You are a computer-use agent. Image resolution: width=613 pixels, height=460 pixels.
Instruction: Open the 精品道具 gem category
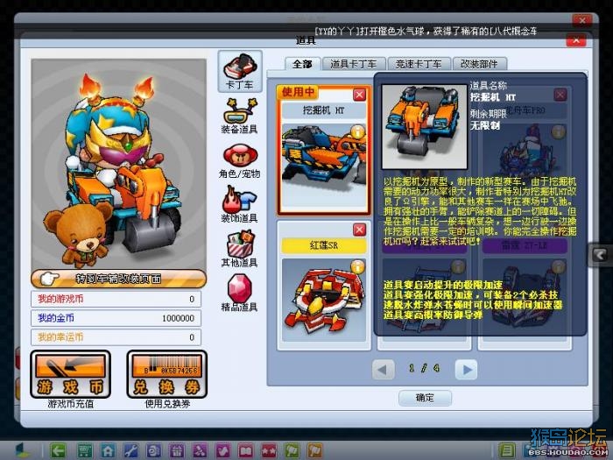[239, 294]
